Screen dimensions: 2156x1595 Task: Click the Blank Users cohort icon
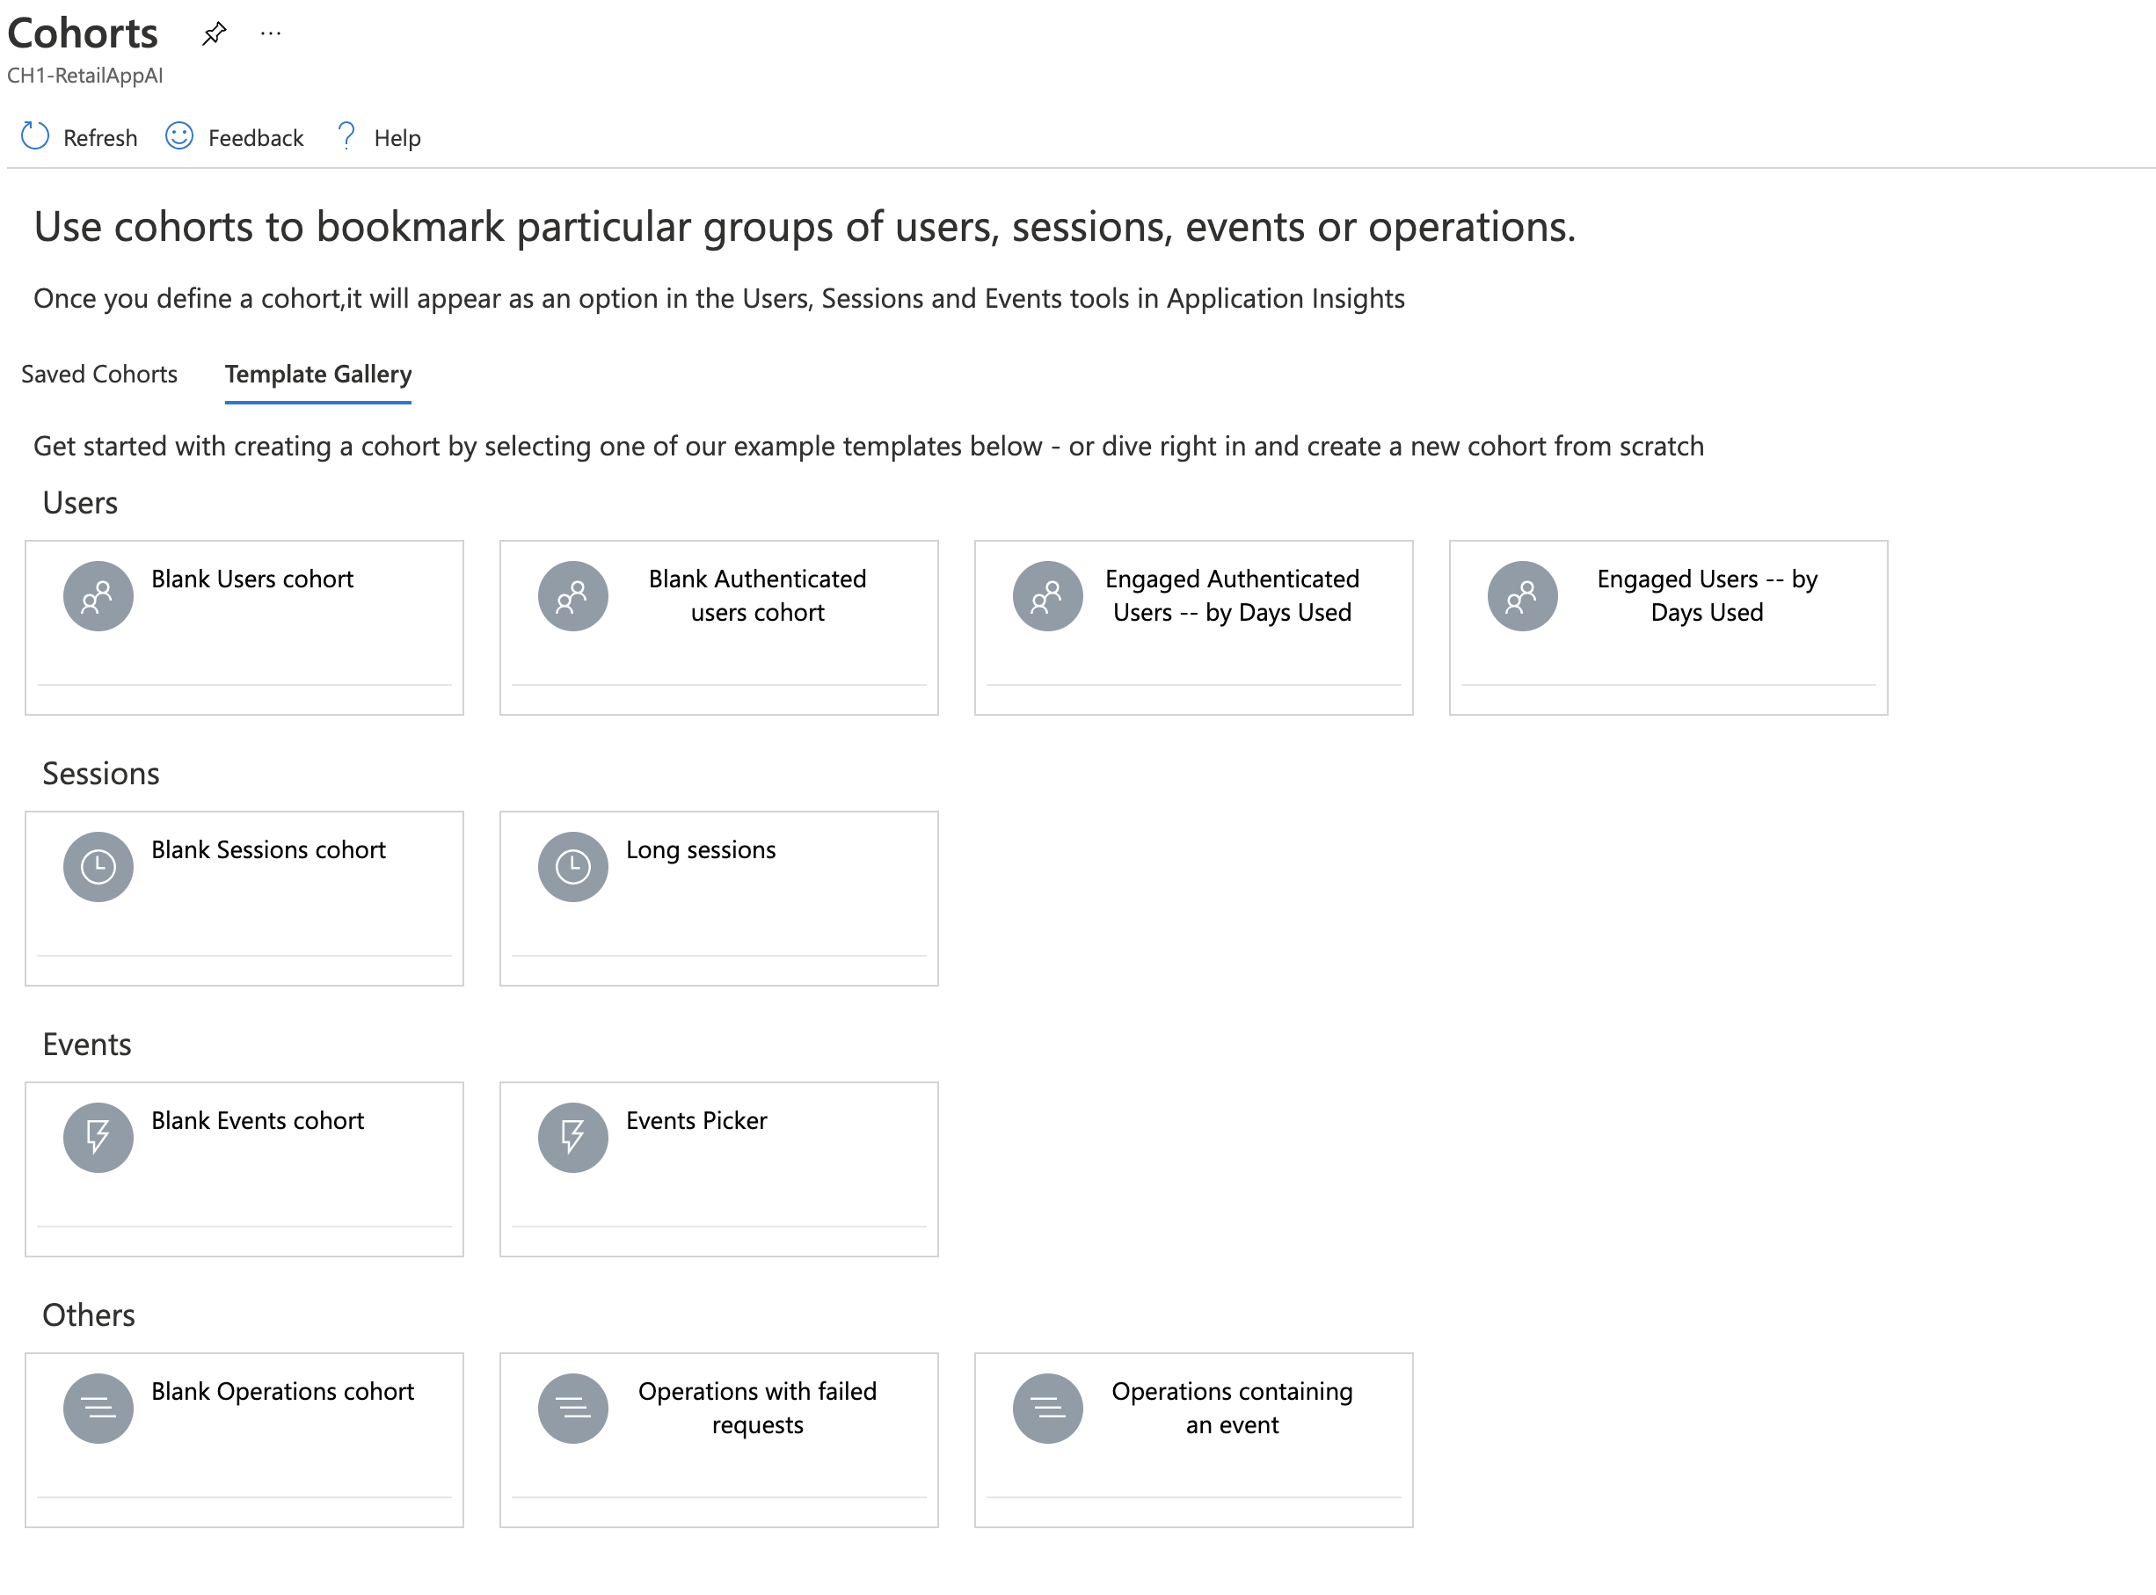(x=98, y=596)
